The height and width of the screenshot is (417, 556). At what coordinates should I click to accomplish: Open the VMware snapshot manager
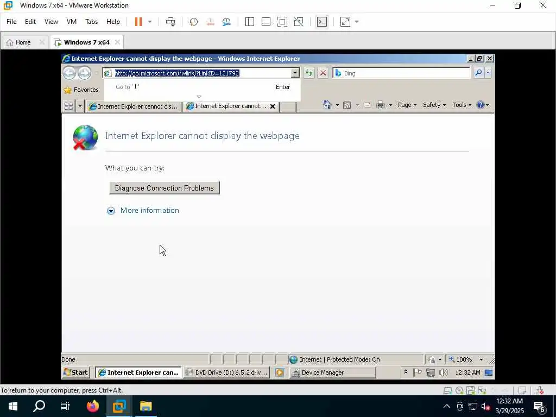click(226, 22)
